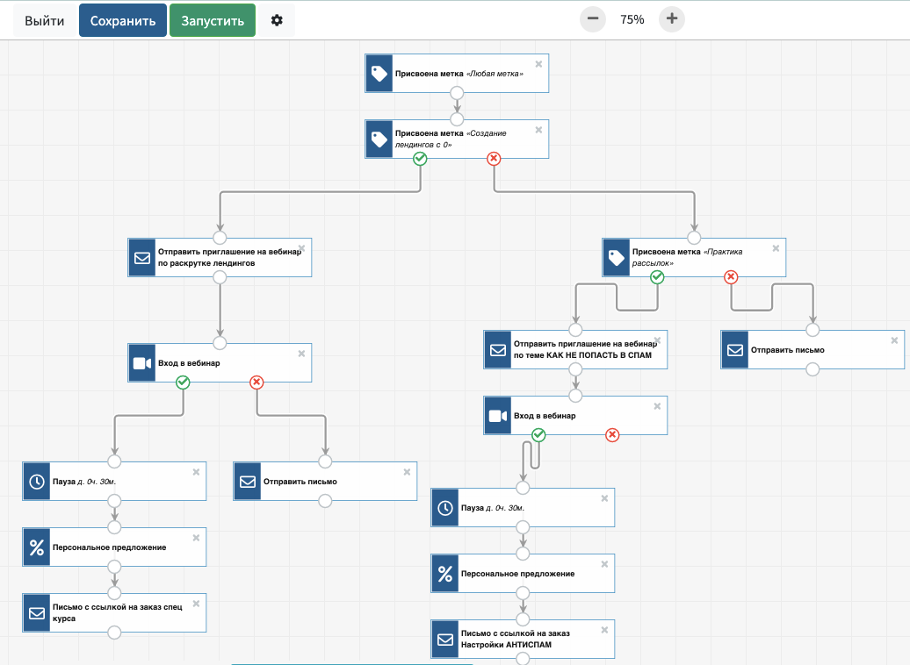Click green check connector on left Вход в вебинар
Viewport: 910px width, 665px height.
183,383
